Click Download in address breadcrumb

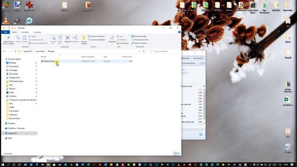click(x=40, y=51)
